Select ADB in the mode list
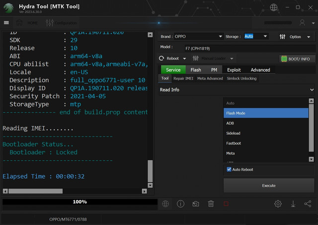The image size is (318, 225). click(266, 123)
